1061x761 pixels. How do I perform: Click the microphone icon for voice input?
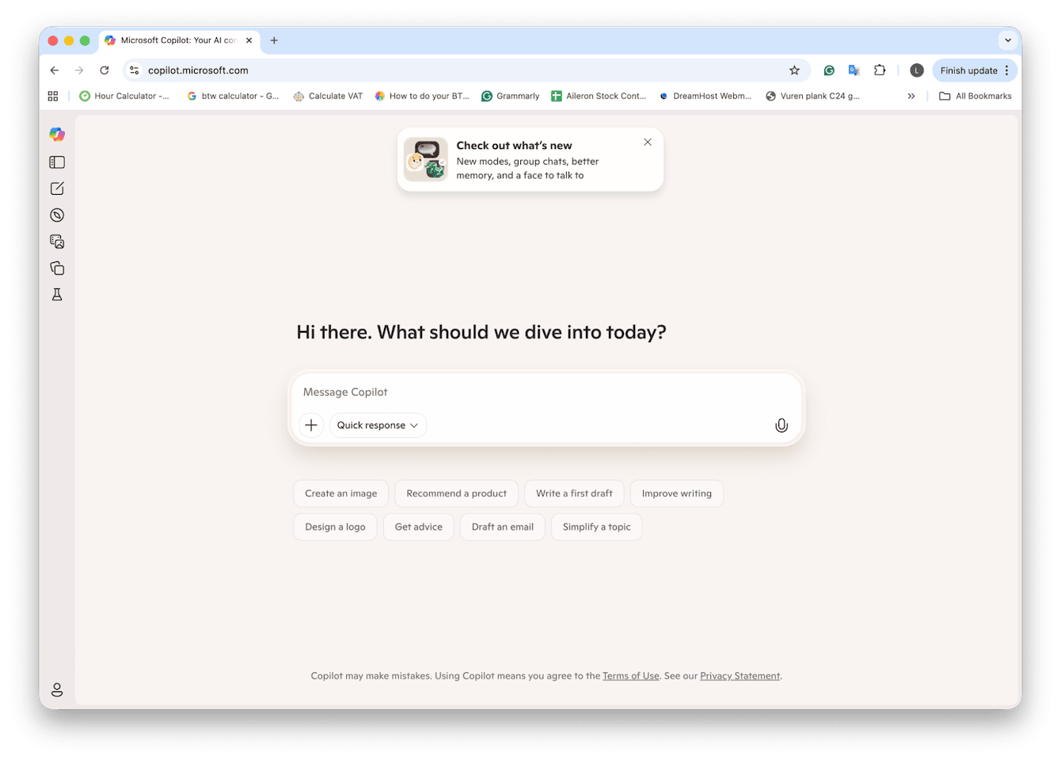pyautogui.click(x=781, y=425)
